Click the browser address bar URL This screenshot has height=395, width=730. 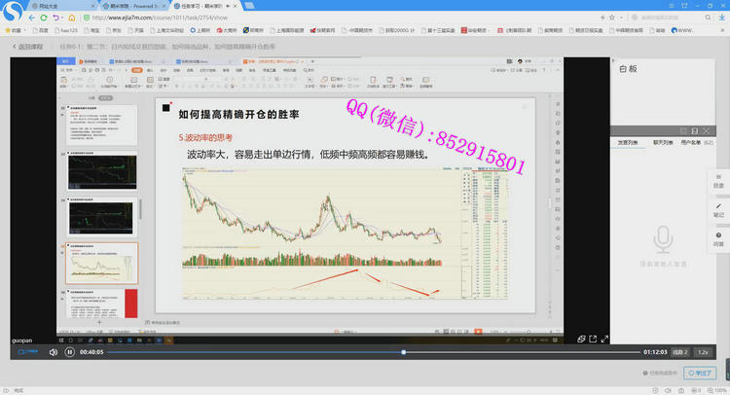tap(185, 18)
